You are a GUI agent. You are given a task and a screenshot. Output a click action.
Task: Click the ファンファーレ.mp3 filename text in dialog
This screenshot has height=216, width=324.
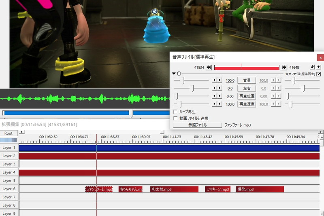[x=238, y=125]
